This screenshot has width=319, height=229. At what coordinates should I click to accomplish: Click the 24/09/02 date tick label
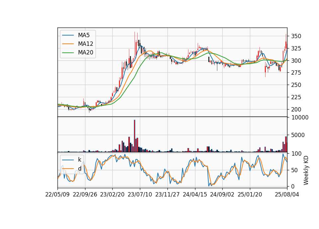222,194
